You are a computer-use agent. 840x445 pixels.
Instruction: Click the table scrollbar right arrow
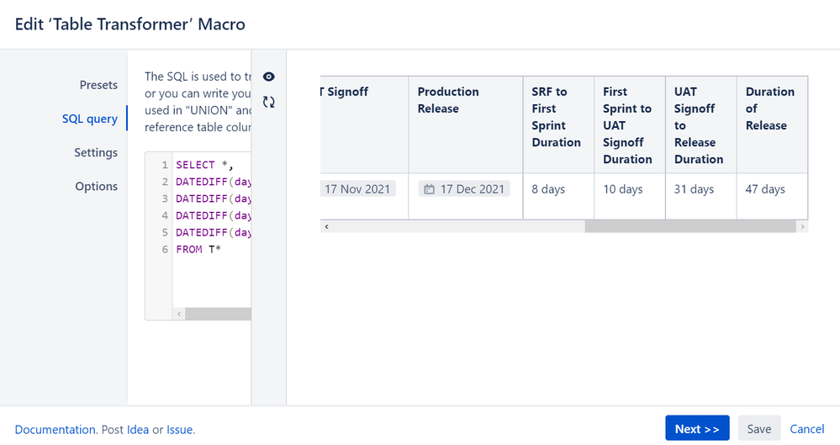[x=802, y=227]
